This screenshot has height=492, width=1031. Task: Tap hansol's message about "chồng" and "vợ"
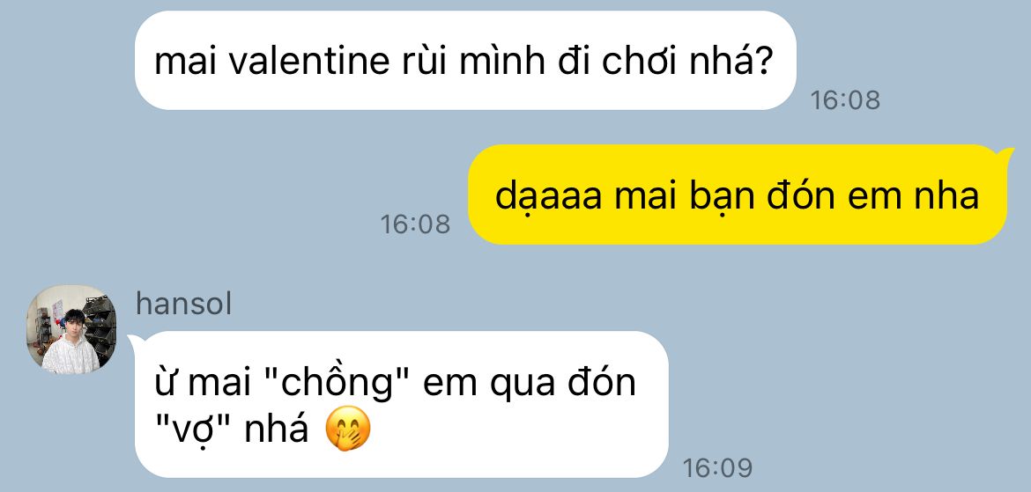click(401, 404)
